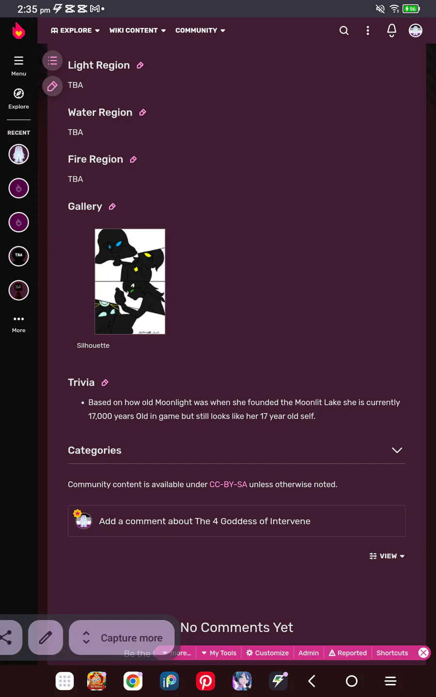Open the Fandom home logo

tap(18, 30)
